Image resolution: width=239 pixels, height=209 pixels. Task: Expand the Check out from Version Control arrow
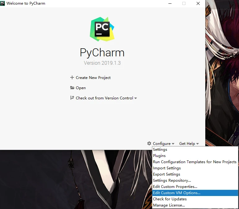[x=136, y=98]
